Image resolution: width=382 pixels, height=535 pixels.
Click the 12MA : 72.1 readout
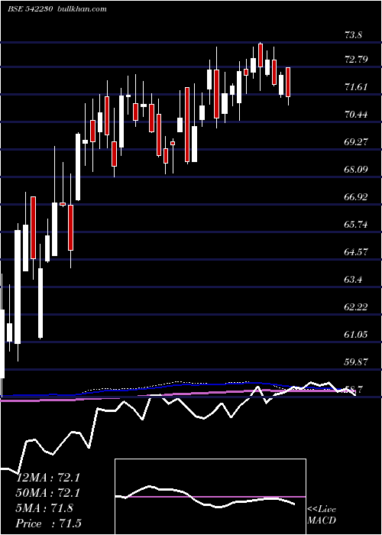tap(48, 478)
